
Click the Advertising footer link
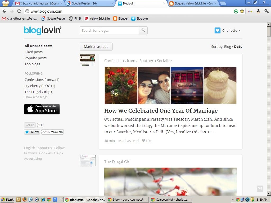point(33,159)
